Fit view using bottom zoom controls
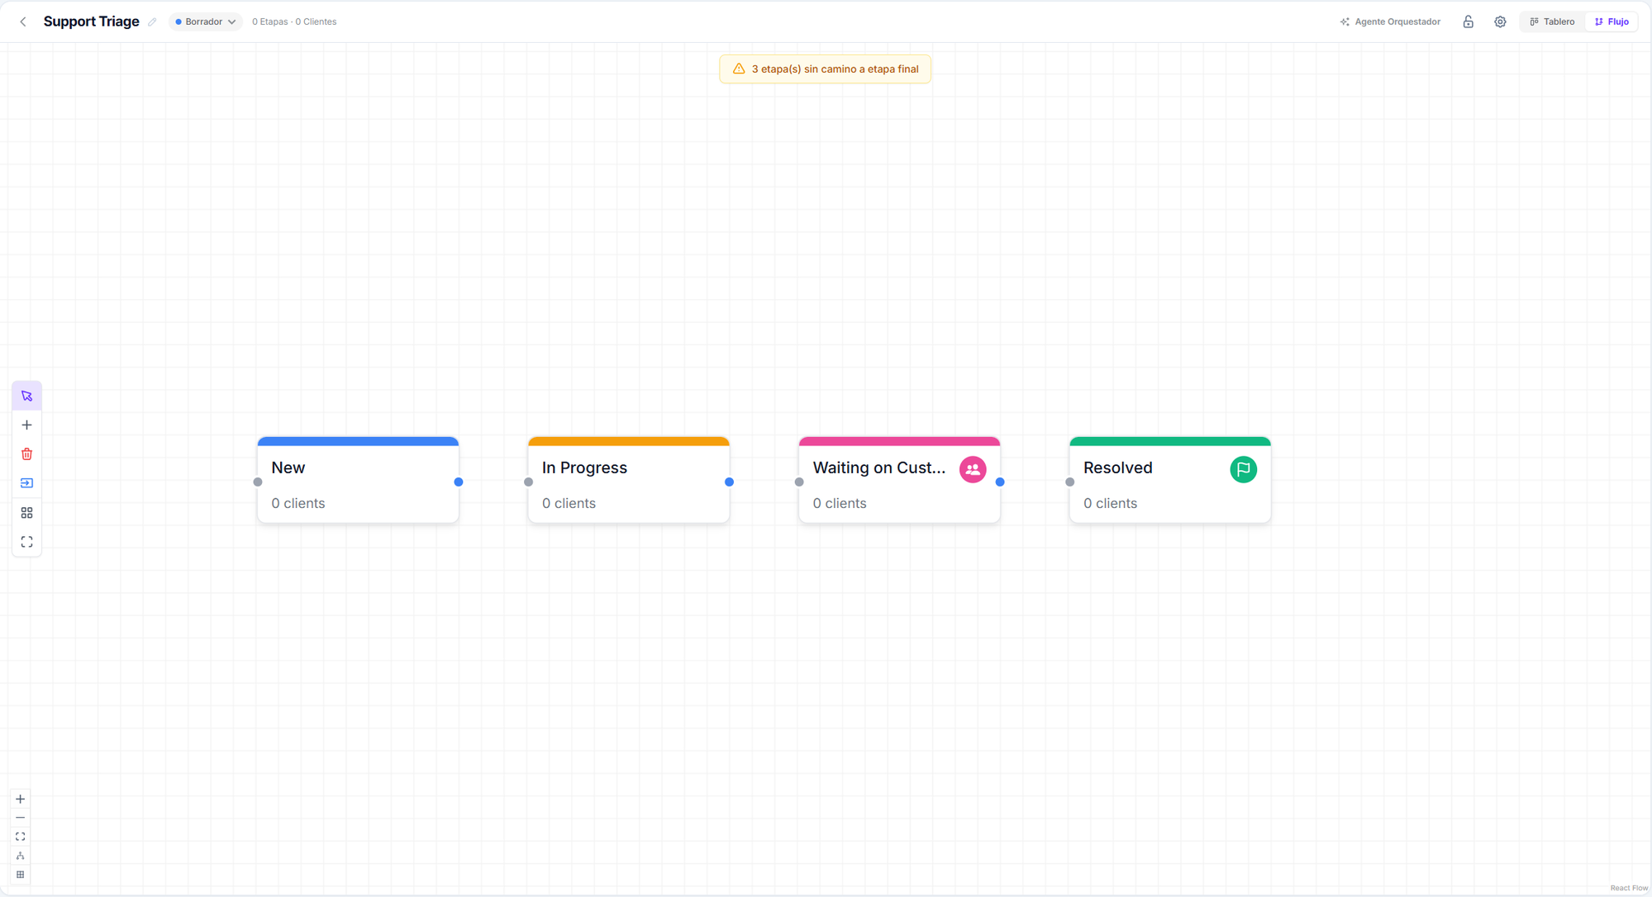 21,837
